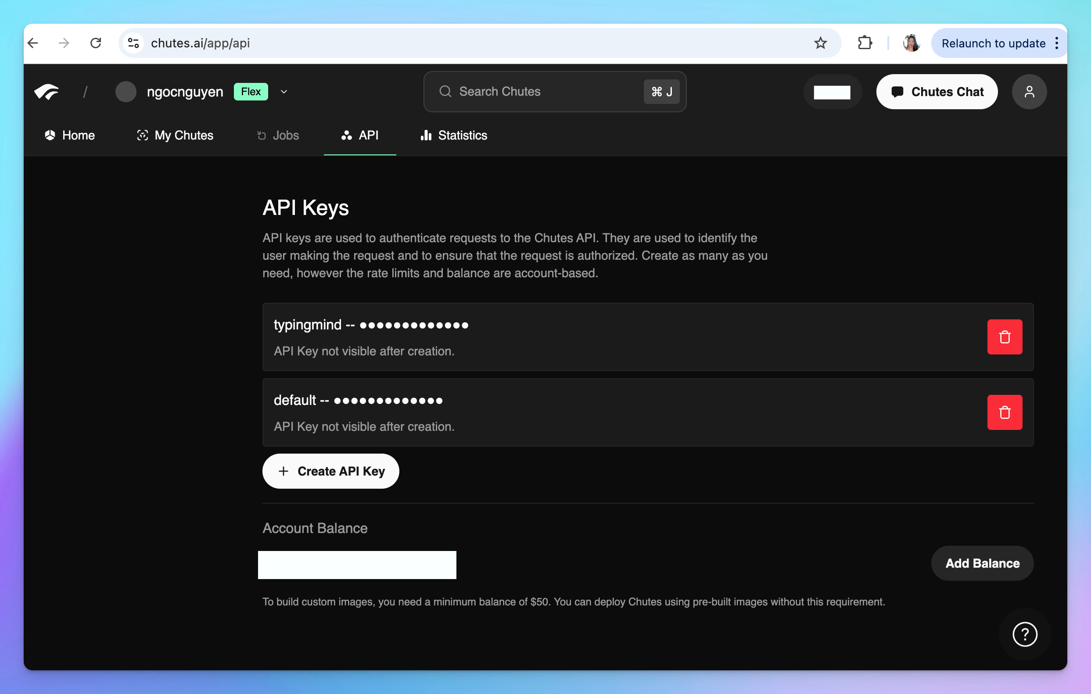Click the Add Balance button
Image resolution: width=1091 pixels, height=694 pixels.
(x=982, y=563)
